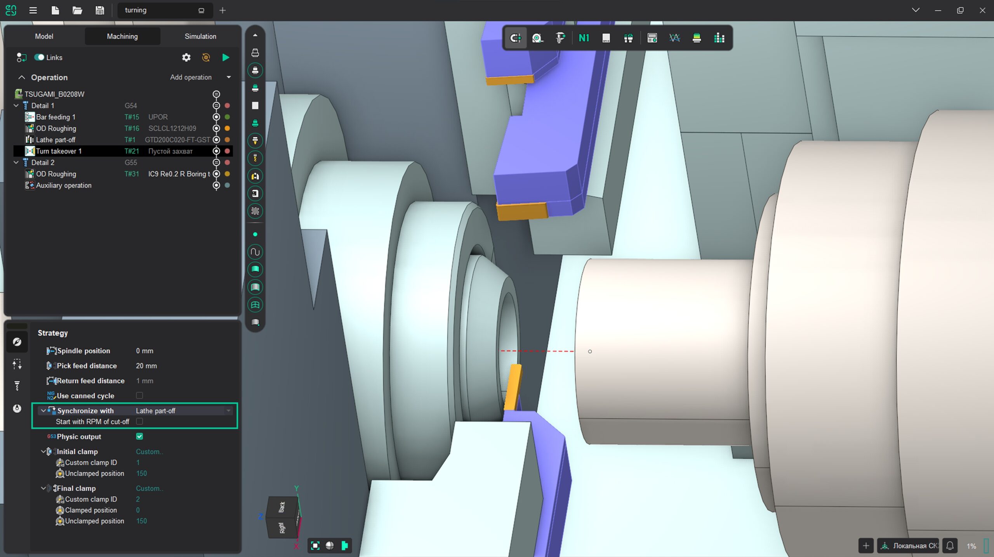Click the save file icon
Image resolution: width=994 pixels, height=557 pixels.
[x=100, y=10]
